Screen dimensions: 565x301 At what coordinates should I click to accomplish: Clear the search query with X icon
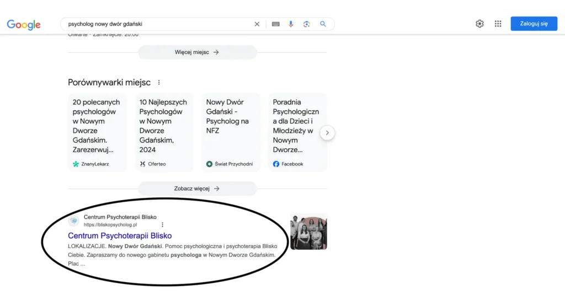tap(257, 24)
